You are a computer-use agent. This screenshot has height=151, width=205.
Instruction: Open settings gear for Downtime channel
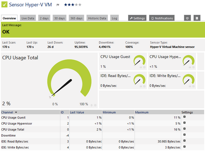point(184,134)
